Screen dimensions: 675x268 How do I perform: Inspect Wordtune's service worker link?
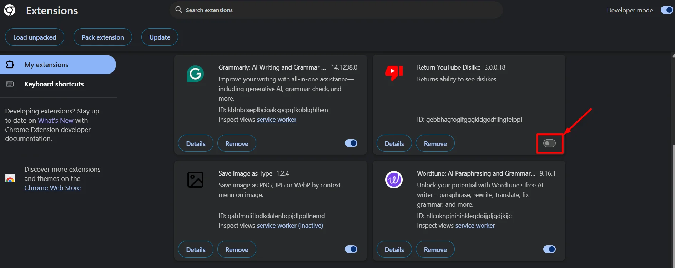(475, 226)
